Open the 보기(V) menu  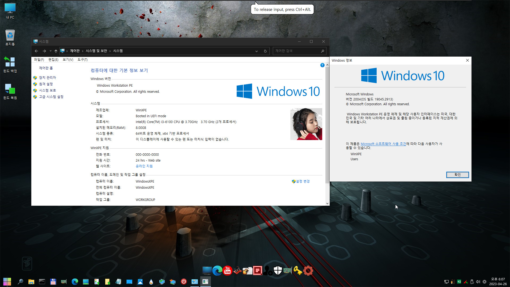(x=68, y=60)
